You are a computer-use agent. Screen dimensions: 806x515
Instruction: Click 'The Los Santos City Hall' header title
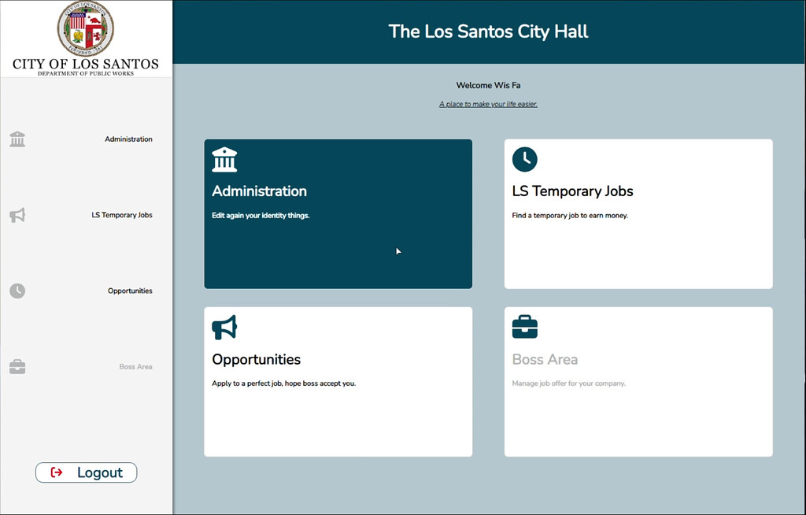[488, 31]
